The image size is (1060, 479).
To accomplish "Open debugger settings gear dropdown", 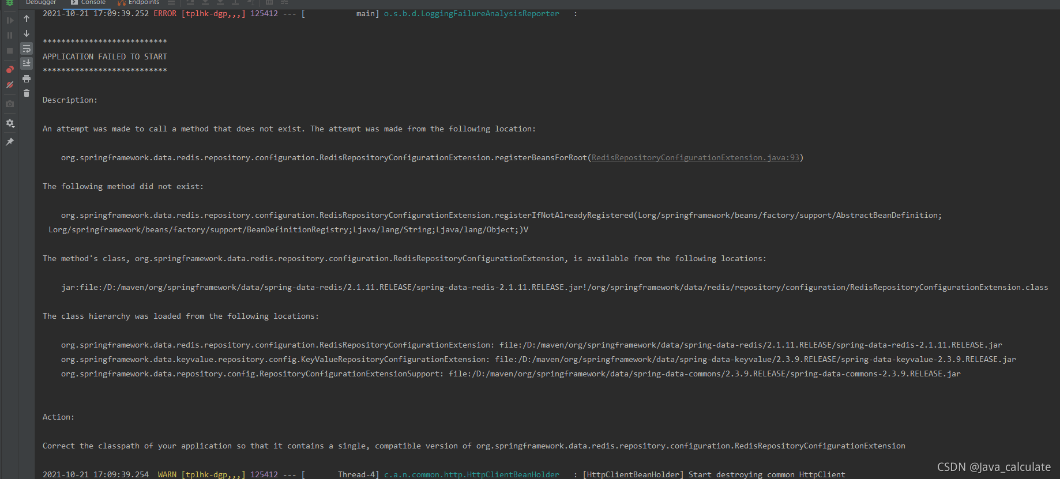I will tap(10, 123).
